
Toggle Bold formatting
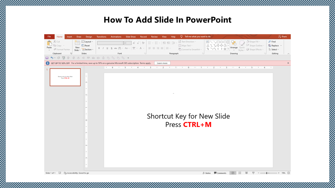(x=99, y=48)
